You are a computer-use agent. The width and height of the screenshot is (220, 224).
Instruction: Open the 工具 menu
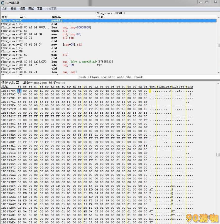pyautogui.click(x=40, y=9)
